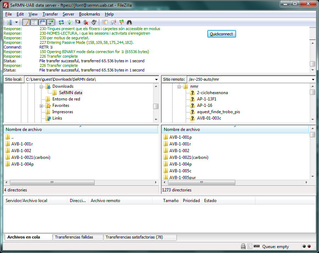Toggle the local directory tree view
This screenshot has height=253, width=319.
coord(34,22)
